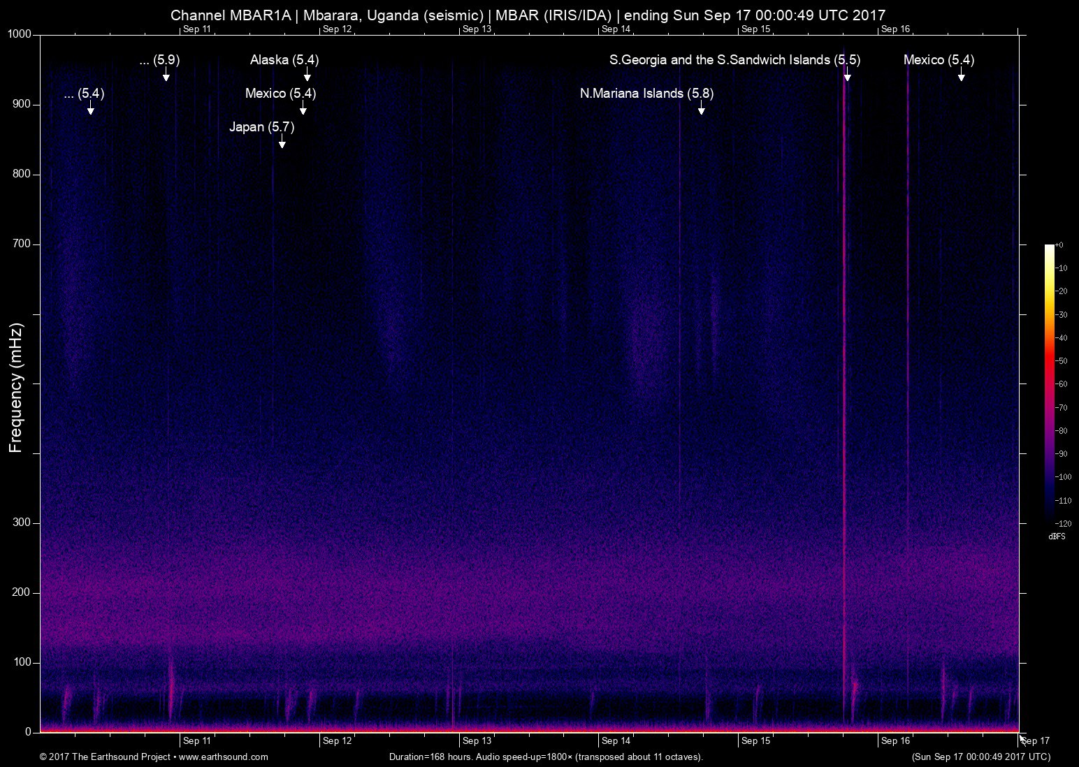Screen dimensions: 1079x767
Task: Click the Duration=168 hours caption text
Action: click(x=545, y=757)
